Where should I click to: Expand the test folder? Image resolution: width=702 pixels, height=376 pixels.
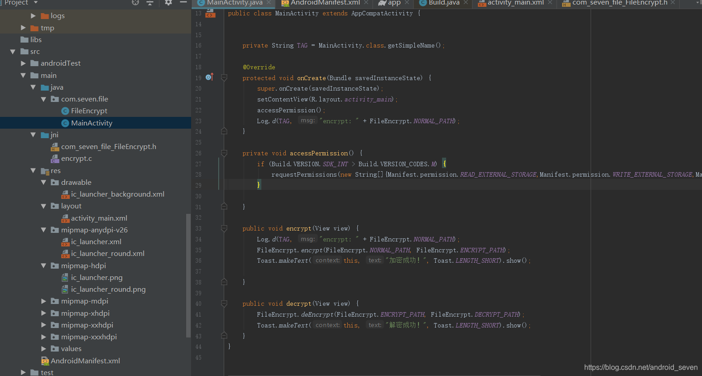coord(23,372)
